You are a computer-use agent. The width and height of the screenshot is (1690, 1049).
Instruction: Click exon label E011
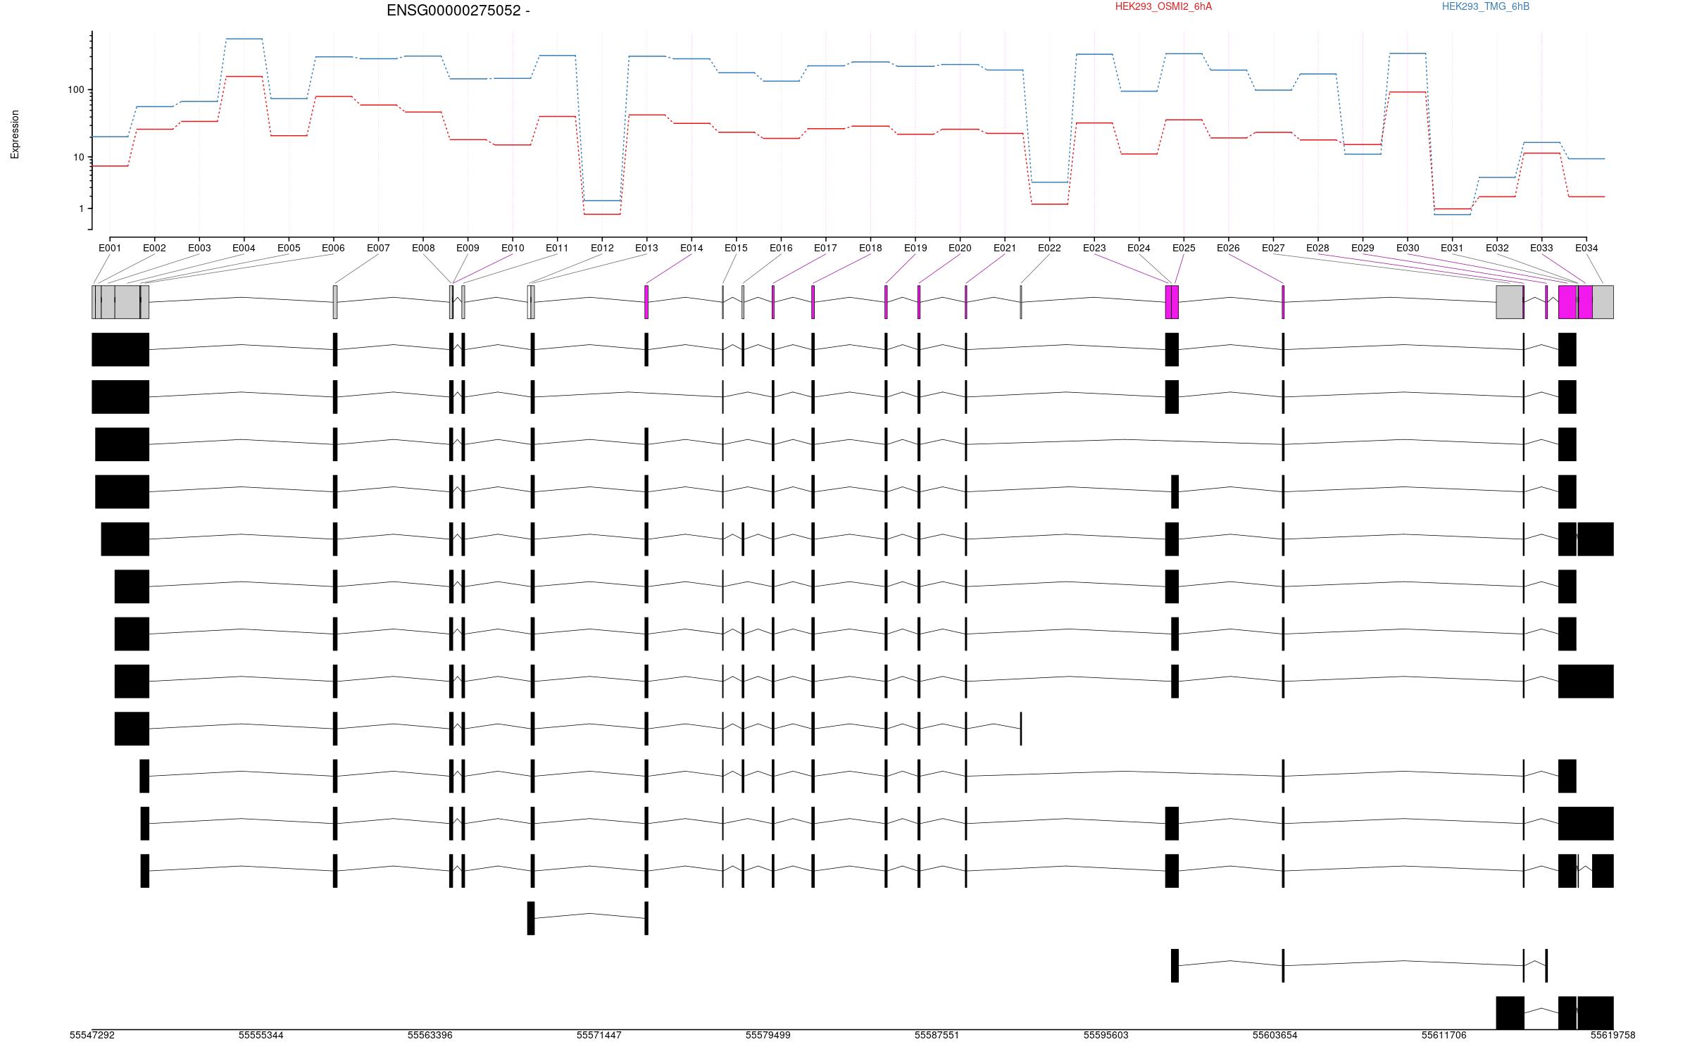(x=557, y=248)
